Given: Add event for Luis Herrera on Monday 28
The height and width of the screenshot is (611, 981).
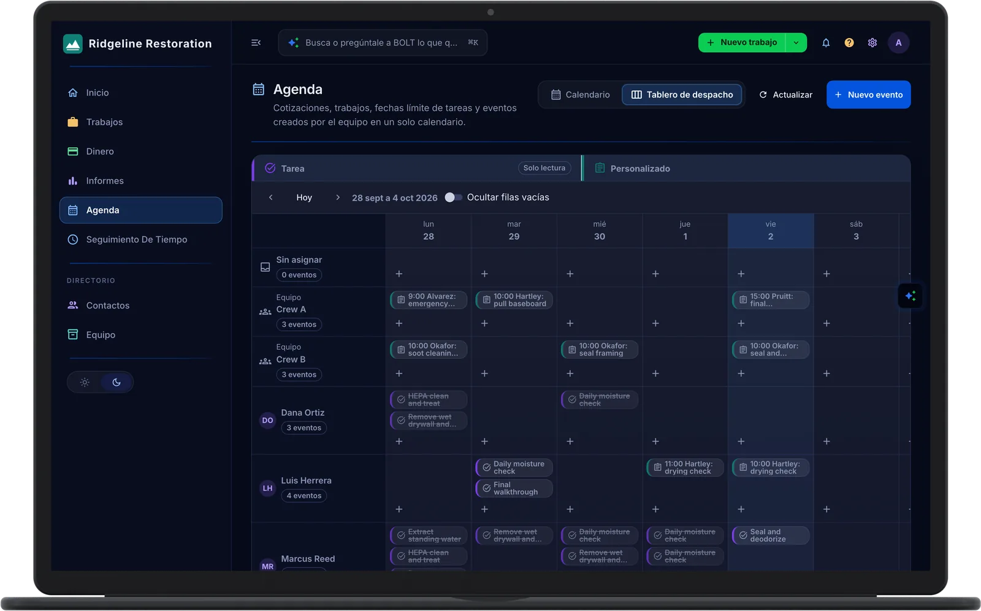Looking at the screenshot, I should click(x=399, y=509).
